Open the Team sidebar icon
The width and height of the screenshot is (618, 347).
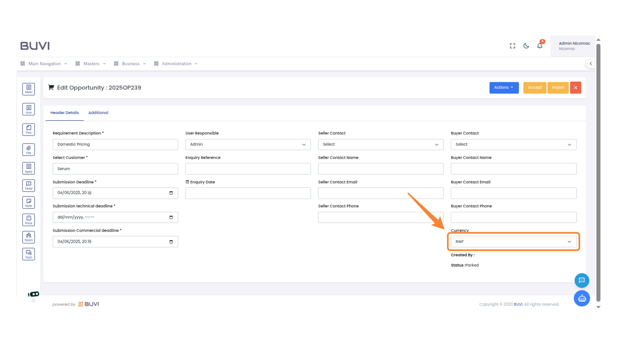[29, 237]
